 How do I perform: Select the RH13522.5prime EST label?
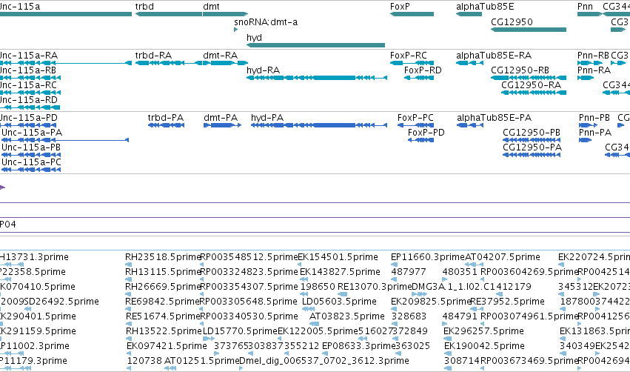tap(163, 331)
